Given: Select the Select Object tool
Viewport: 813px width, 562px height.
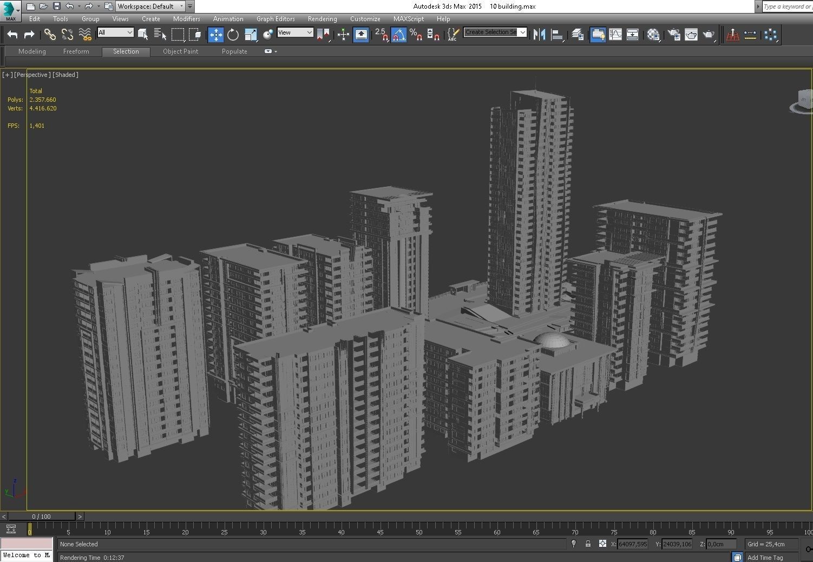Looking at the screenshot, I should 143,35.
